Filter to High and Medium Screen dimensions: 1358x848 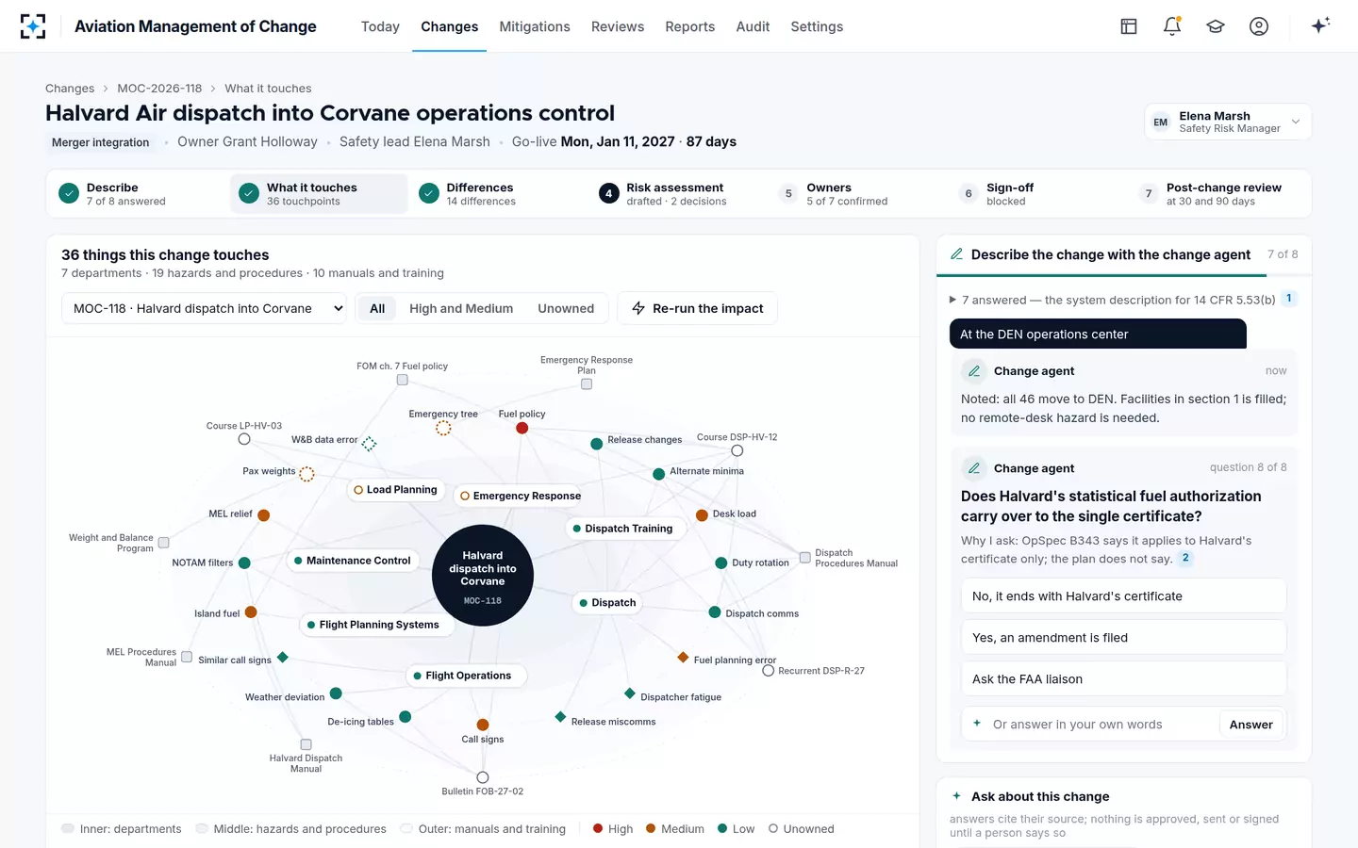pos(461,308)
